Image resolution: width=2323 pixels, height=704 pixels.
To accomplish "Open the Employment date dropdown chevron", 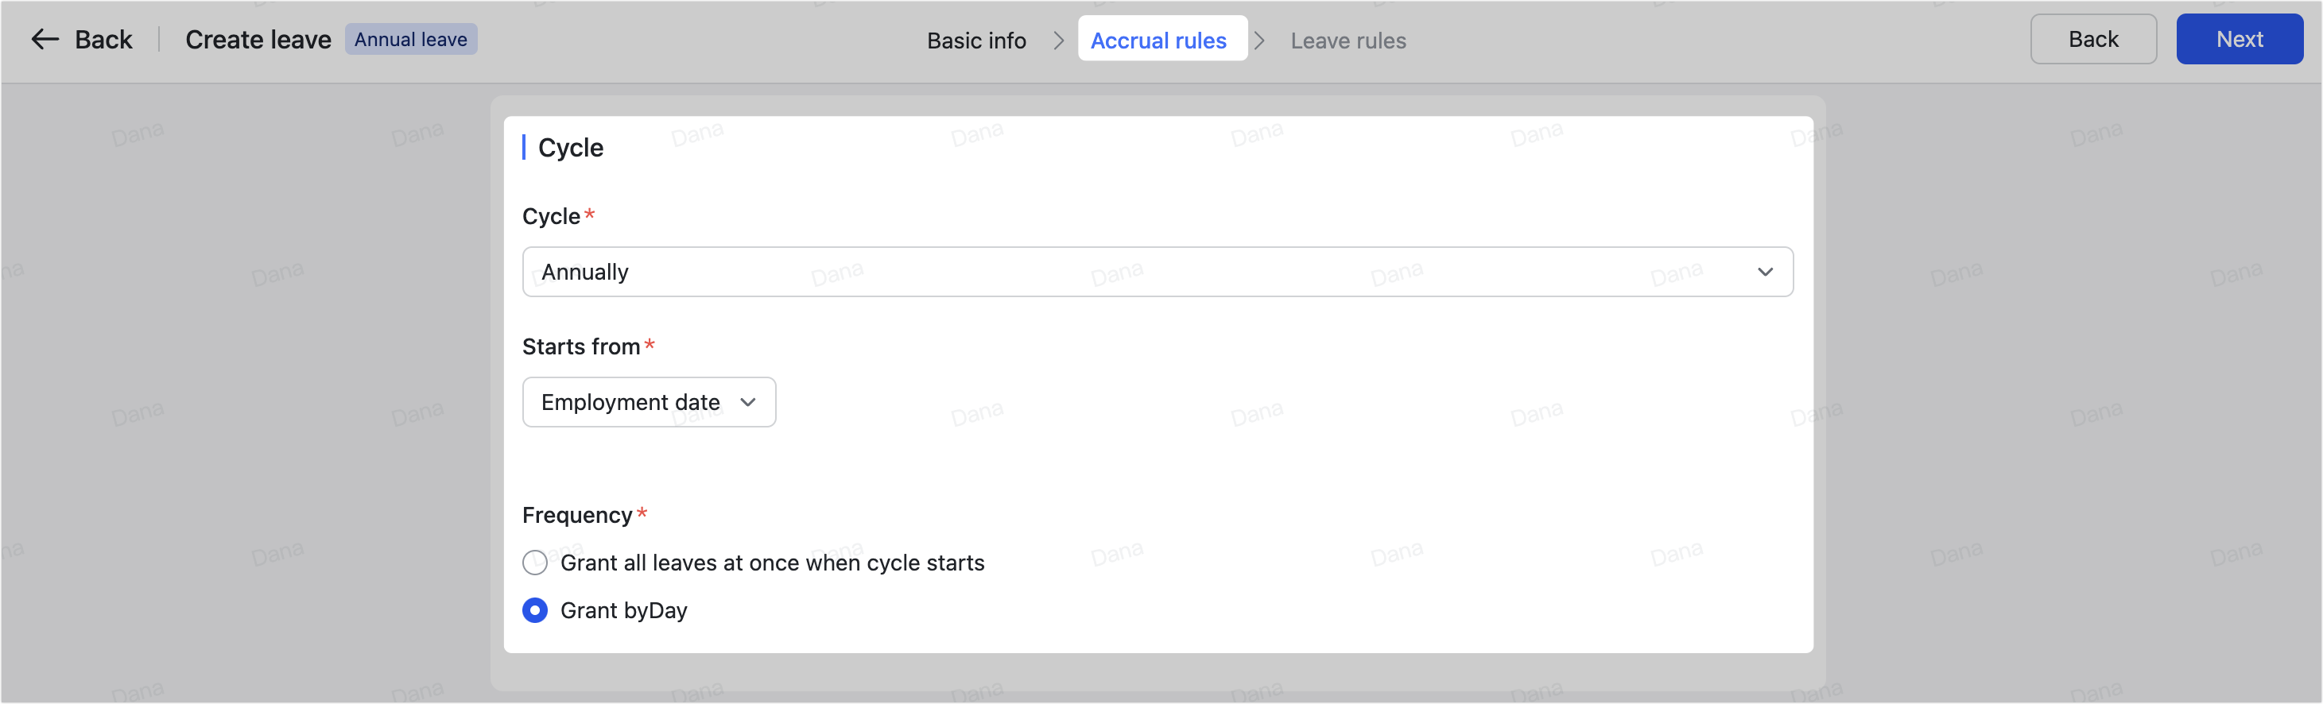I will click(747, 403).
